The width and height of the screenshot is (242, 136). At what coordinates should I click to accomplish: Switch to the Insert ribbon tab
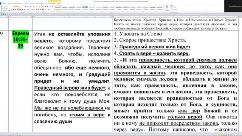tap(10, 3)
